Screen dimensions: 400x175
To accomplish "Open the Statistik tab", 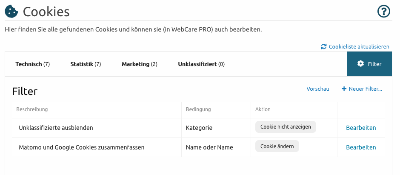I will pyautogui.click(x=86, y=64).
